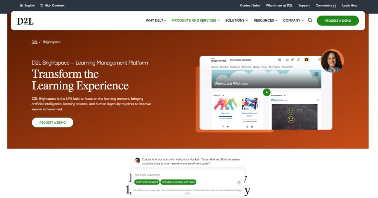Click the green REQUEST A DEMO header button
Viewport: 378px width, 198px height.
tap(337, 21)
